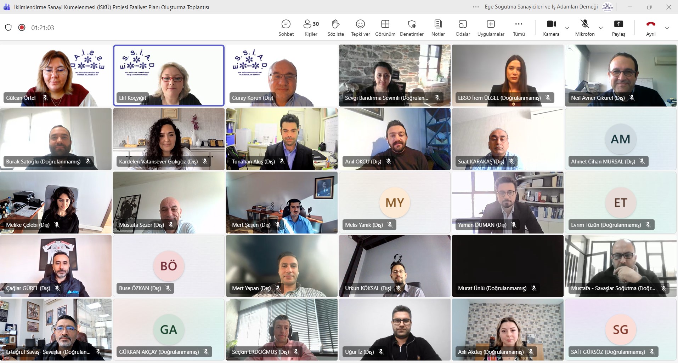This screenshot has width=678, height=363.
Task: Open leave options arrow beside Ayrıl
Action: (x=667, y=28)
